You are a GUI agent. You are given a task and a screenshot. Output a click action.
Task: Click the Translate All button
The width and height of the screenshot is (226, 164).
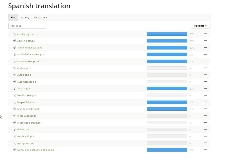[201, 26]
